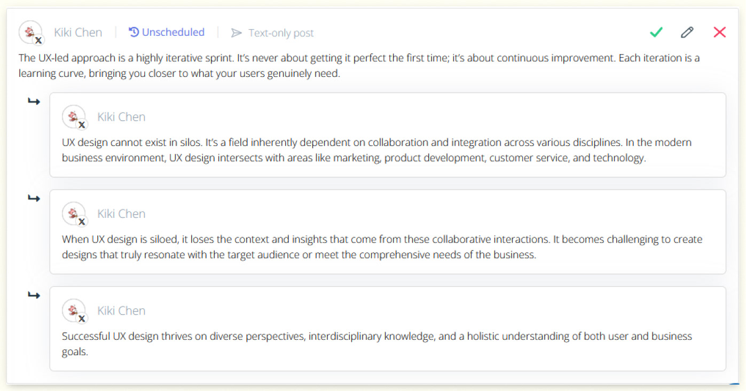Click the Text-only post label
Viewport: 746px width, 391px height.
point(281,33)
